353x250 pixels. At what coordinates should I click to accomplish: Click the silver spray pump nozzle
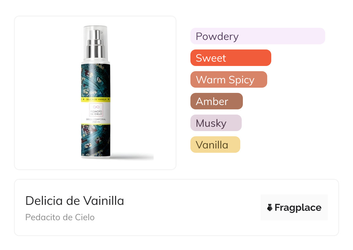[96, 43]
